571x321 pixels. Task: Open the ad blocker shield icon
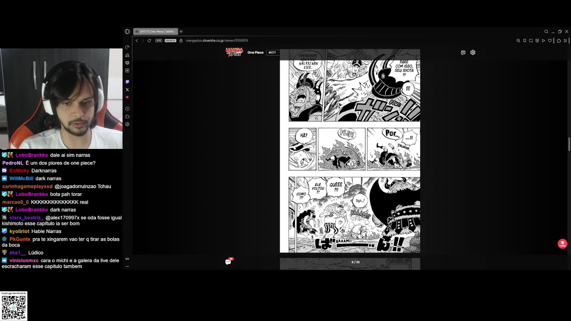537,41
